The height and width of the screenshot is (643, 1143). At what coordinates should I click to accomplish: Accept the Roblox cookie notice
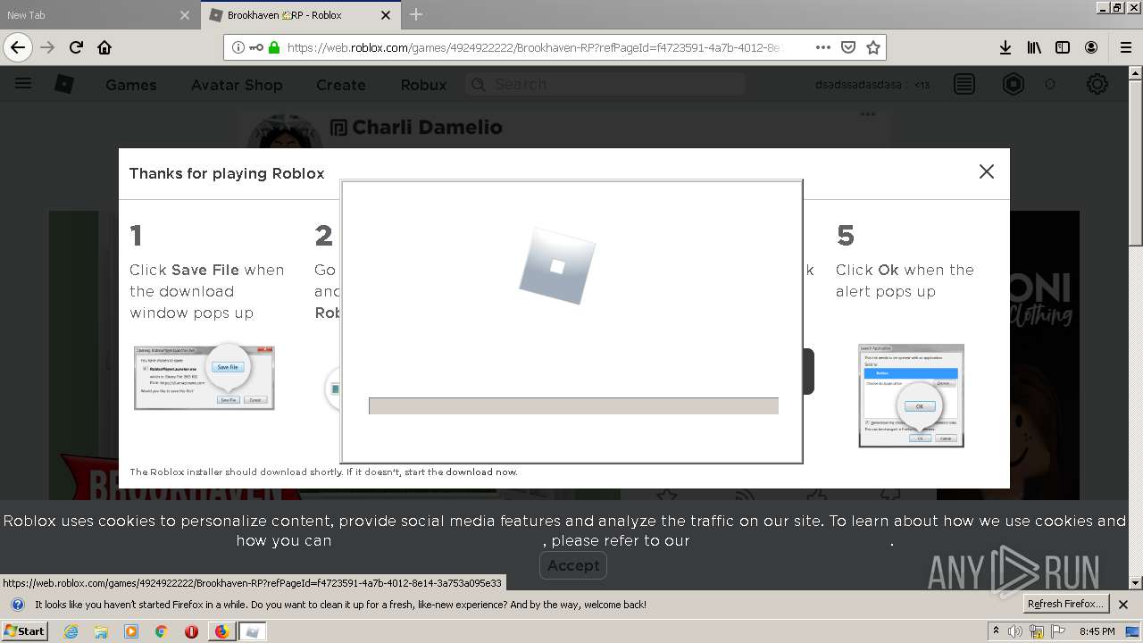point(573,565)
